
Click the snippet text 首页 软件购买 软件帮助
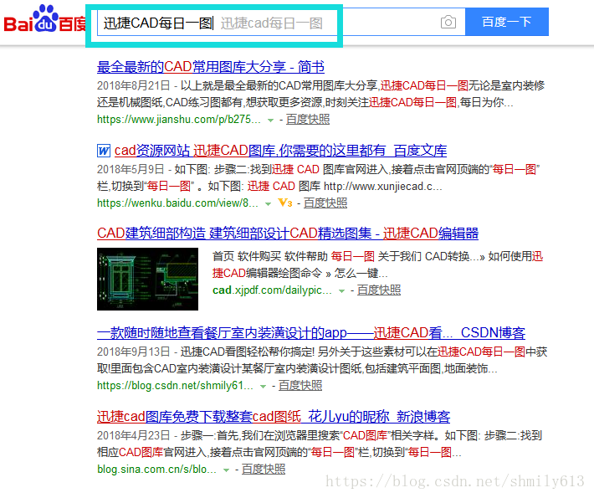pyautogui.click(x=269, y=257)
